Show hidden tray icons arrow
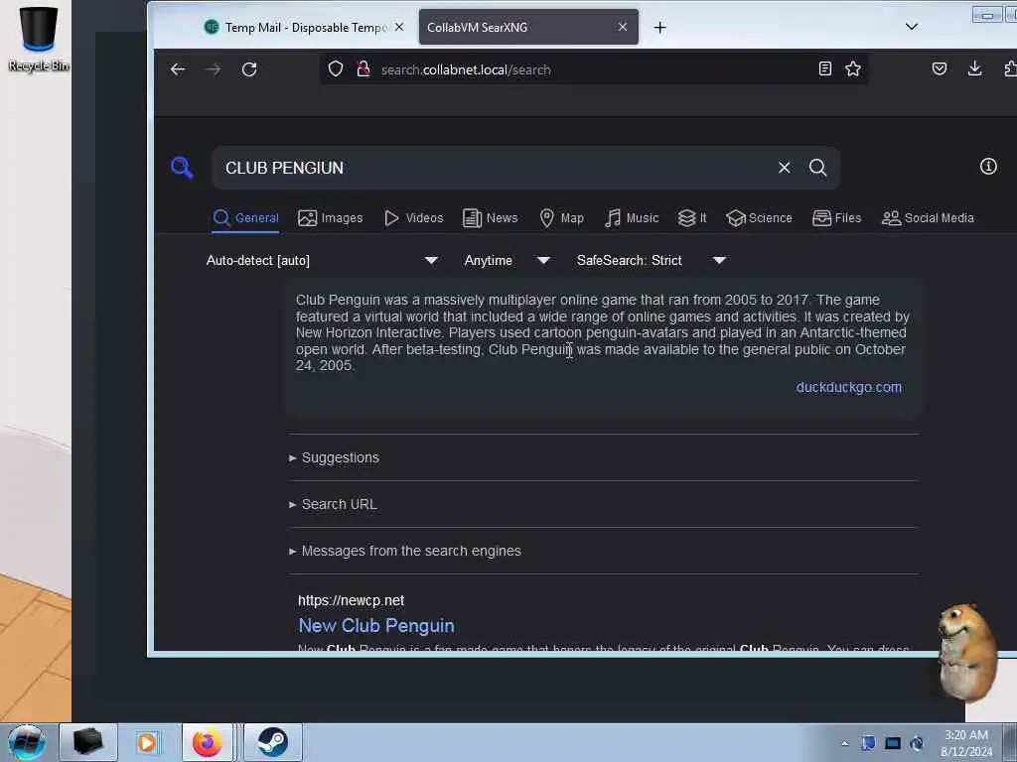Image resolution: width=1017 pixels, height=762 pixels. pos(844,743)
